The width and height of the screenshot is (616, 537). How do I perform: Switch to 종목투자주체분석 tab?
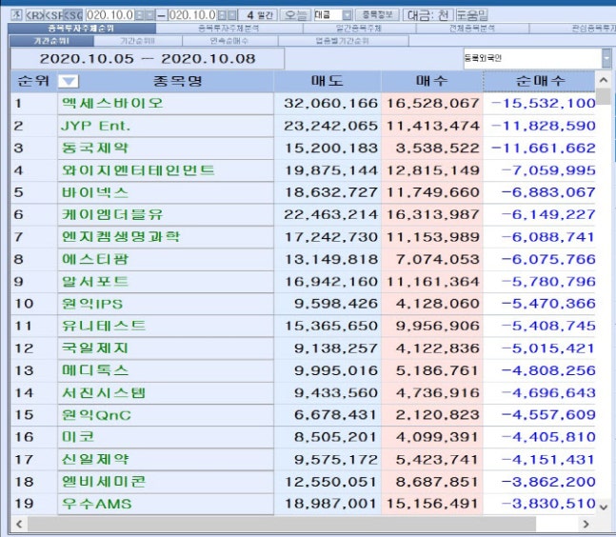pyautogui.click(x=229, y=29)
